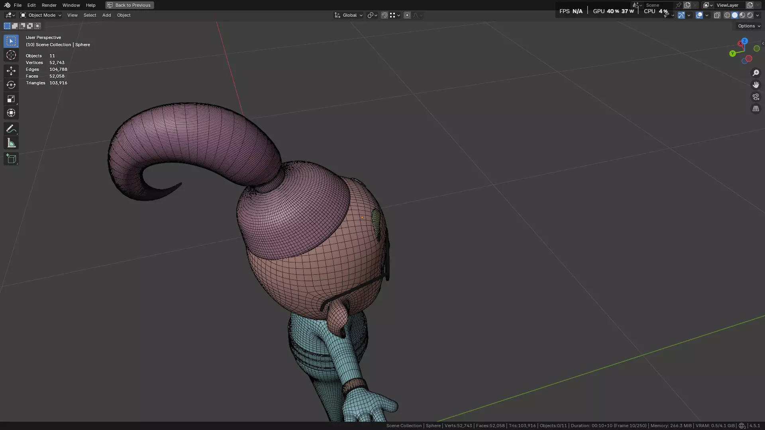Viewport: 765px width, 430px height.
Task: Toggle the viewport gizmos display
Action: (x=681, y=15)
